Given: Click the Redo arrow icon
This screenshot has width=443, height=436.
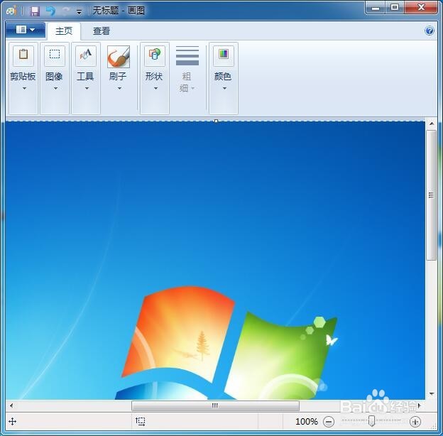Looking at the screenshot, I should [66, 11].
